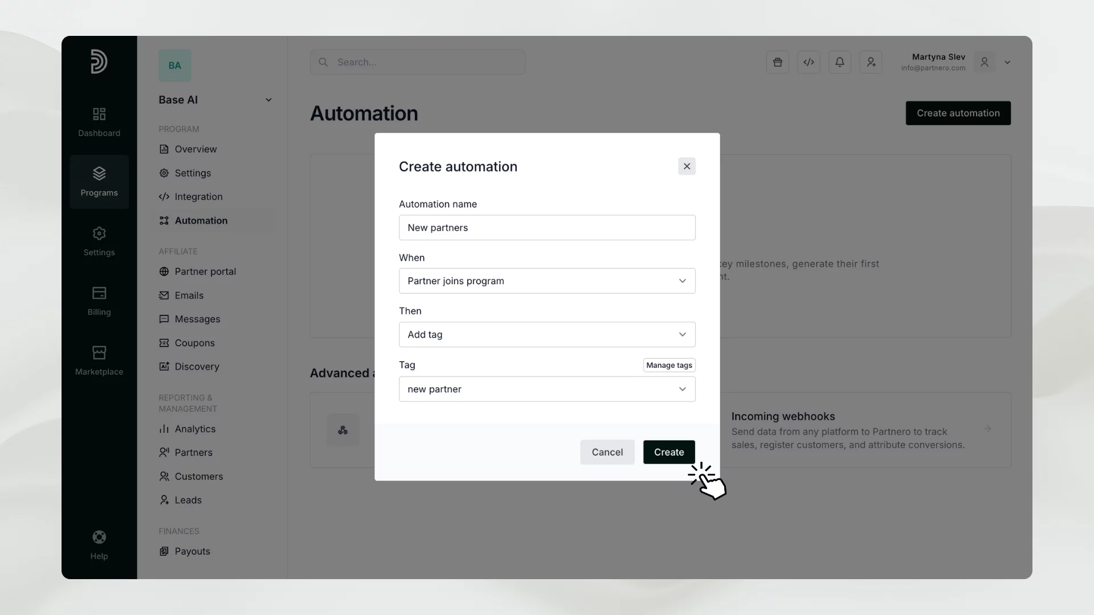Cancel the Create automation dialog
Screen dimensions: 1094x615
pyautogui.click(x=607, y=452)
